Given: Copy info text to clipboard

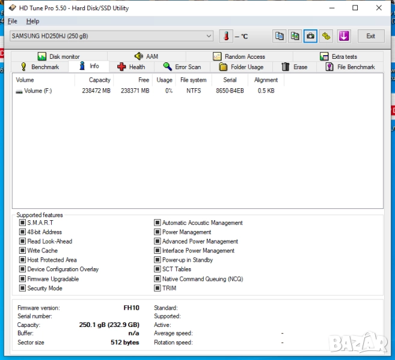Looking at the screenshot, I should tap(280, 36).
